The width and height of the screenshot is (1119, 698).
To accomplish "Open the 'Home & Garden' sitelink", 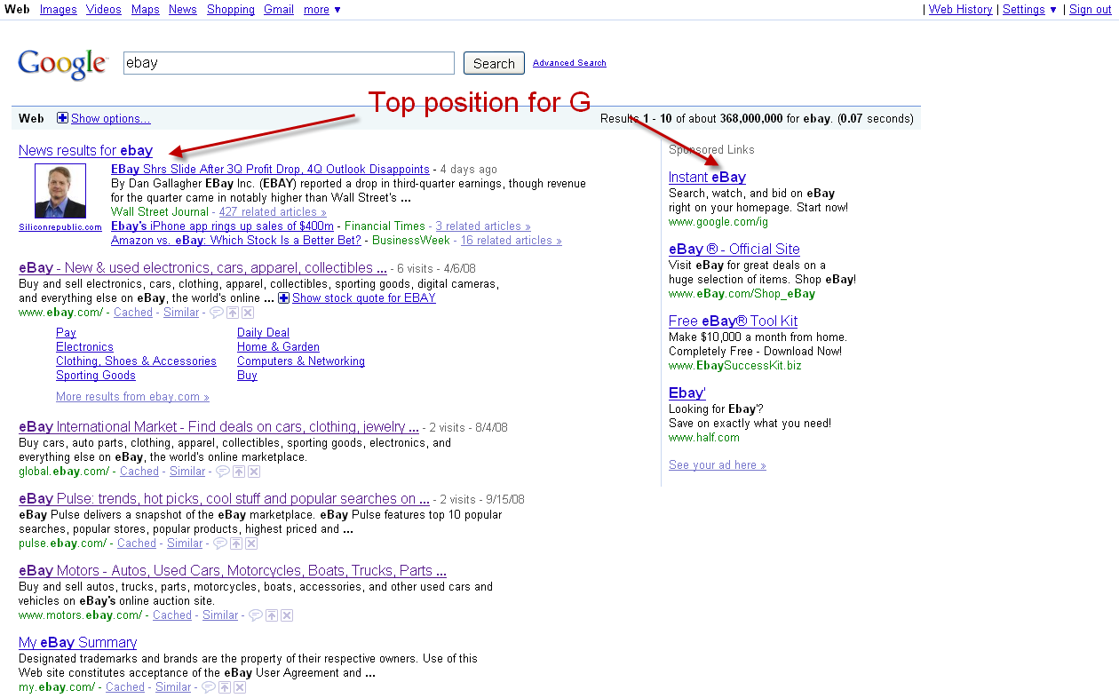I will 278,347.
